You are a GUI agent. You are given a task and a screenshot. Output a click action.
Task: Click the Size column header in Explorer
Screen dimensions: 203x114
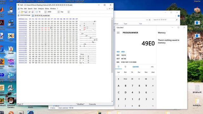141,24
